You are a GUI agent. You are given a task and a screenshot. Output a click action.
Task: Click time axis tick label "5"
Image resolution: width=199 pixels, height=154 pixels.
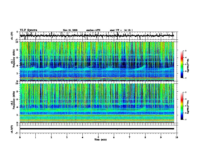click(98, 137)
